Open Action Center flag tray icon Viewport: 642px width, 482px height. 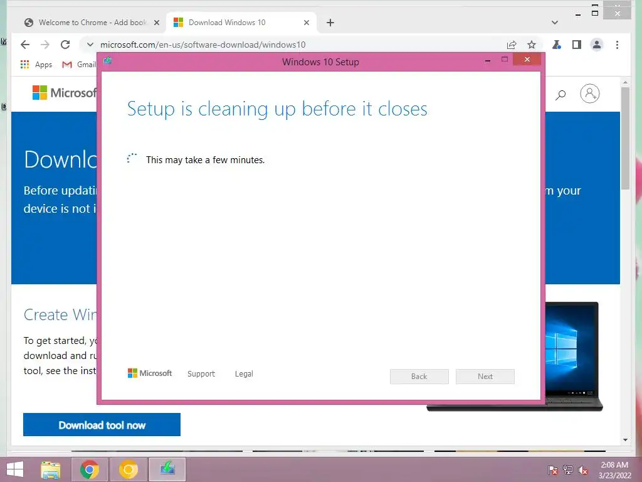pyautogui.click(x=553, y=470)
